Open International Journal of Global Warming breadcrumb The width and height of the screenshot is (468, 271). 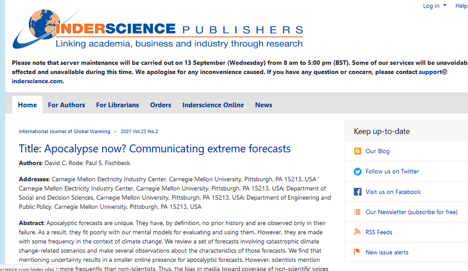[64, 132]
